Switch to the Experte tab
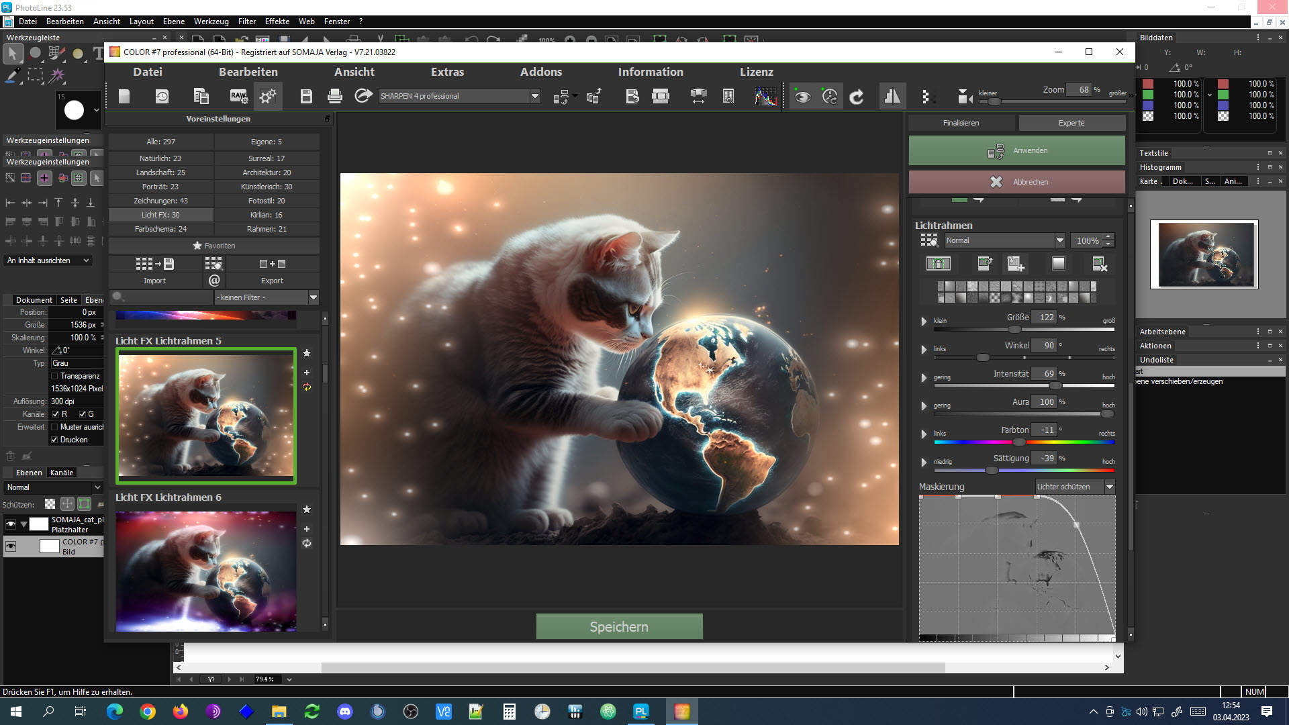 (1071, 123)
